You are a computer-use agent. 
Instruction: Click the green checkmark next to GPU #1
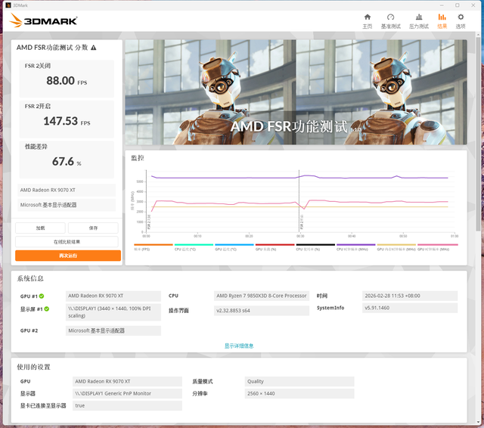42,296
